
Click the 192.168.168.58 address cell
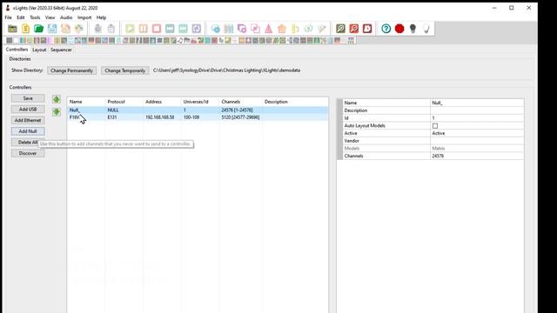coord(160,117)
